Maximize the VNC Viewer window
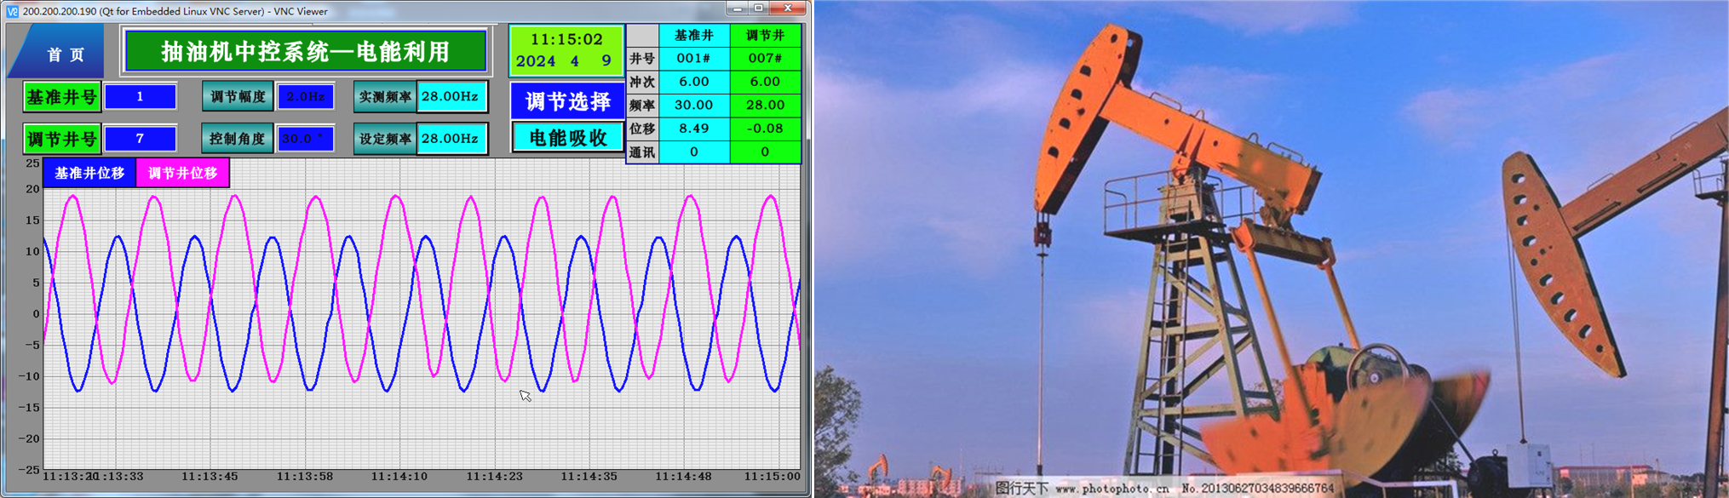 coord(758,9)
